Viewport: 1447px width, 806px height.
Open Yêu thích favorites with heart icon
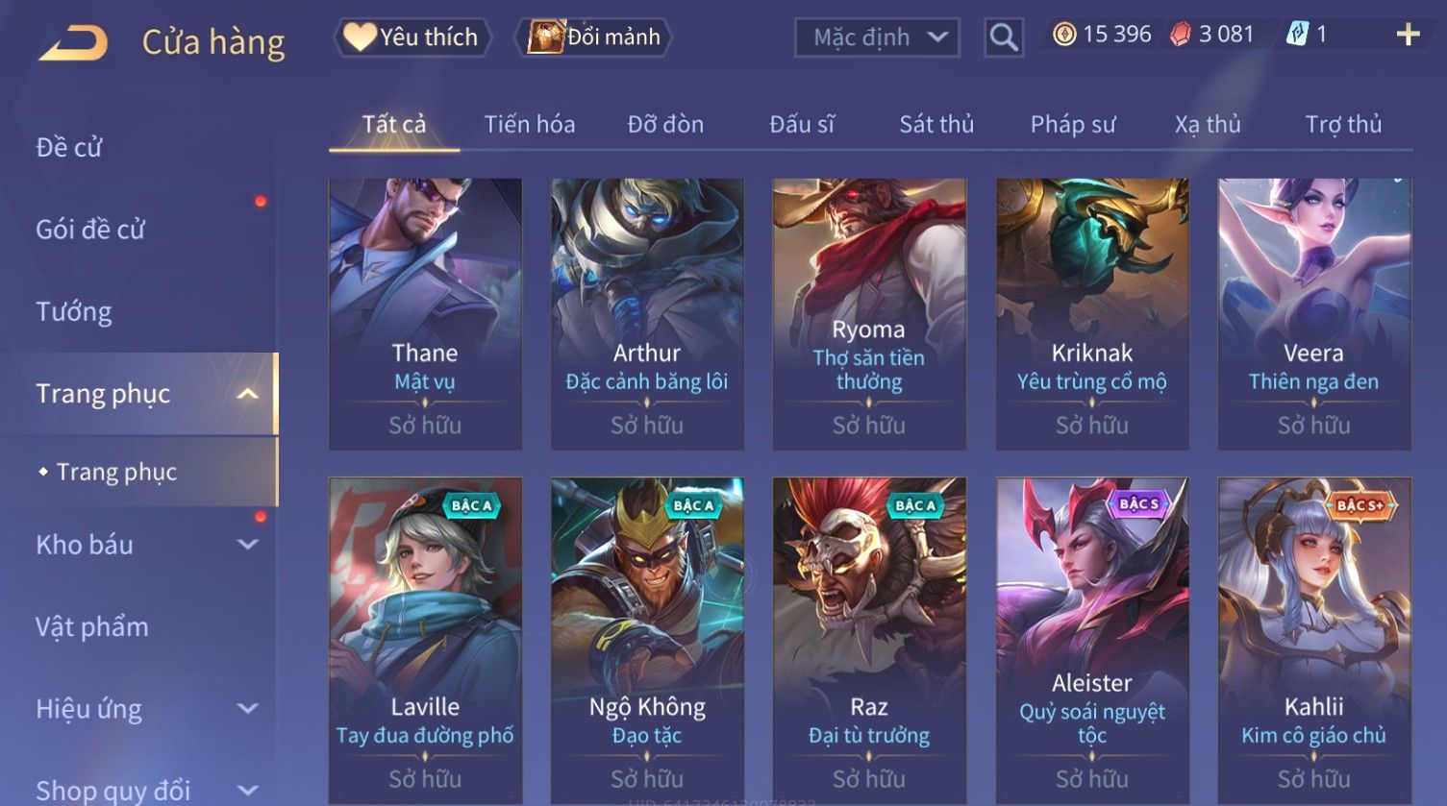coord(412,37)
